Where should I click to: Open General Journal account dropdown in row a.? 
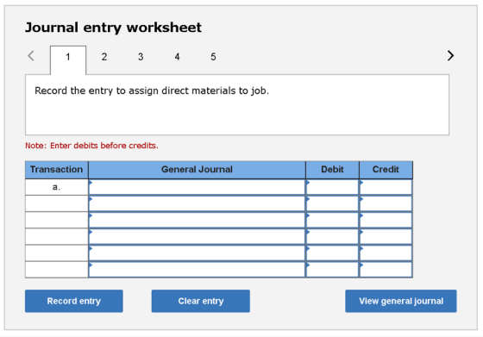(197, 187)
